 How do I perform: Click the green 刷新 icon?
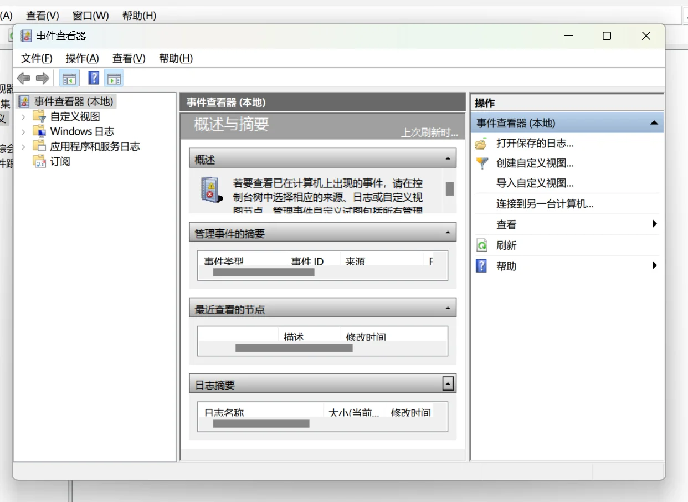482,245
